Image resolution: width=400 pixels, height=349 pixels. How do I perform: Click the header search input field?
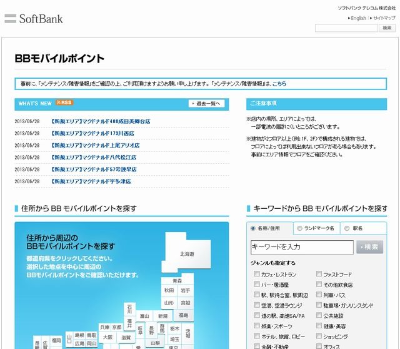(346, 28)
